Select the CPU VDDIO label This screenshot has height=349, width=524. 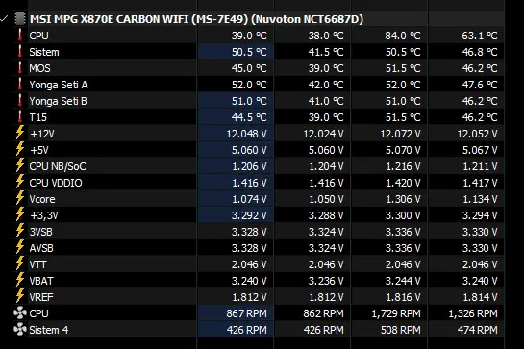click(x=56, y=183)
